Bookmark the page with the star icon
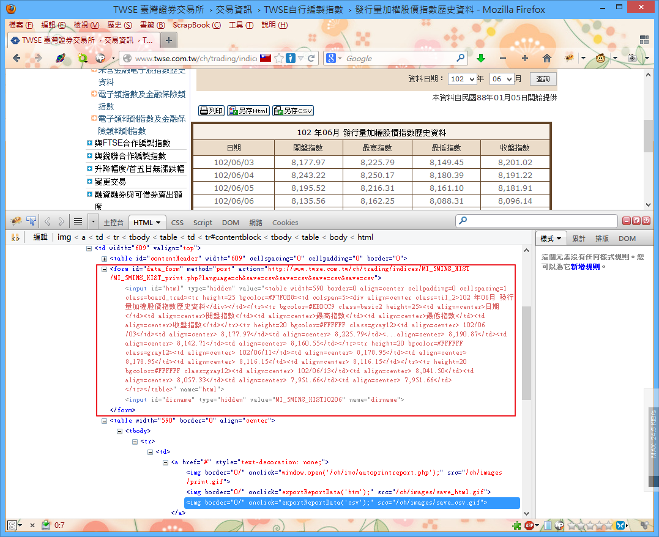 pos(278,58)
